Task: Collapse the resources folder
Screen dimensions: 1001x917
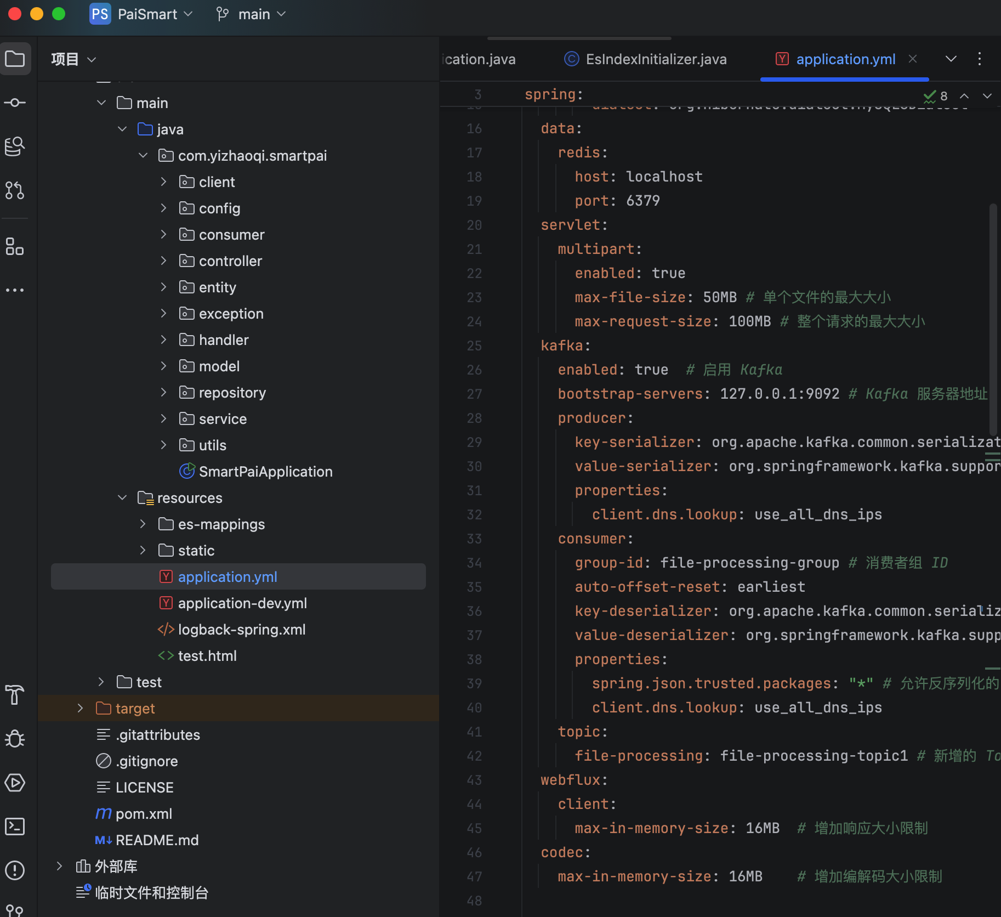Action: pos(122,498)
